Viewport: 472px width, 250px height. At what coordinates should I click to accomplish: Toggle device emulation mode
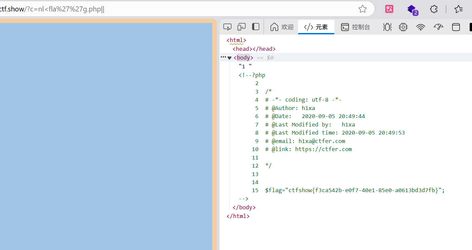[242, 27]
